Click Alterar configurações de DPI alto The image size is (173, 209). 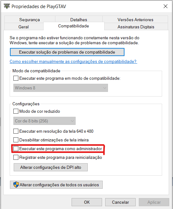coord(51,167)
